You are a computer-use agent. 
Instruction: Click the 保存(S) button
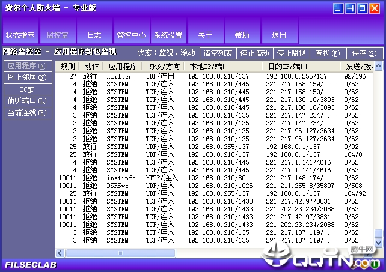click(x=364, y=53)
